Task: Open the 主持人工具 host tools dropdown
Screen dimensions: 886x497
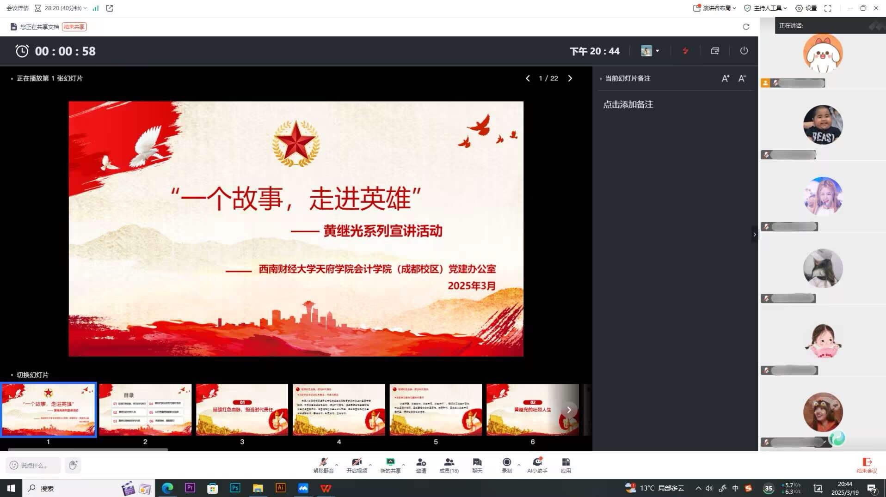Action: [765, 8]
